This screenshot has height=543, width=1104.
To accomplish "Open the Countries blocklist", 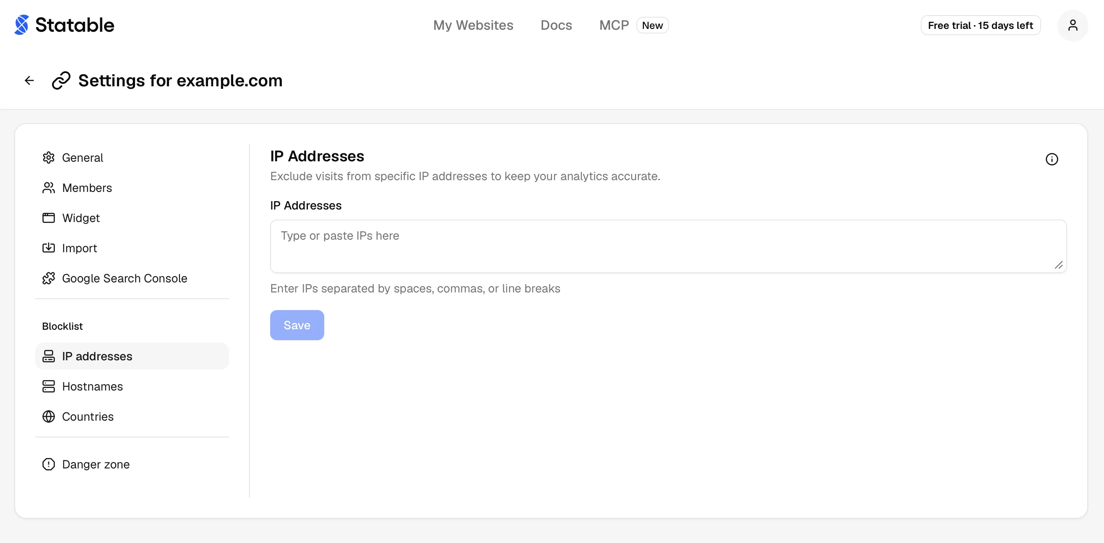I will point(132,416).
